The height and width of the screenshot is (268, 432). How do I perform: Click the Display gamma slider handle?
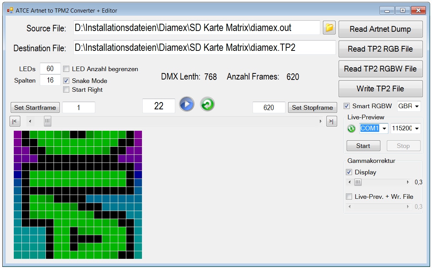(357, 182)
